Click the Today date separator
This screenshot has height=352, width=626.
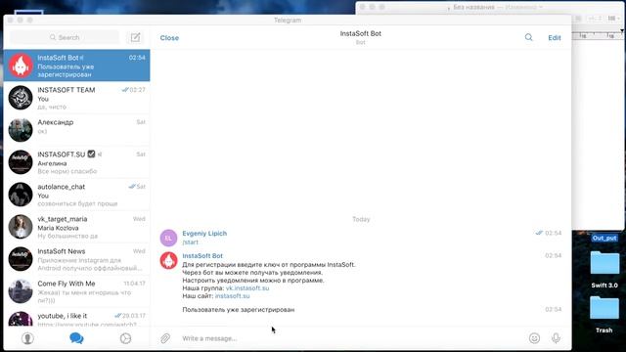point(361,219)
